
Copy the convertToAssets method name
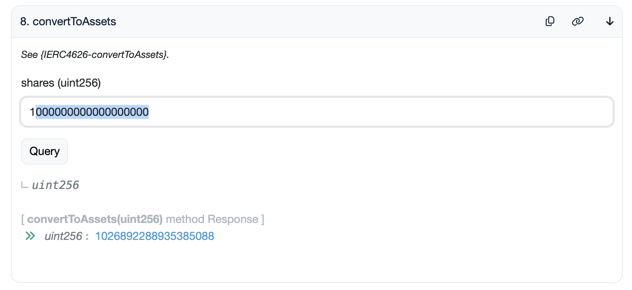coord(550,21)
